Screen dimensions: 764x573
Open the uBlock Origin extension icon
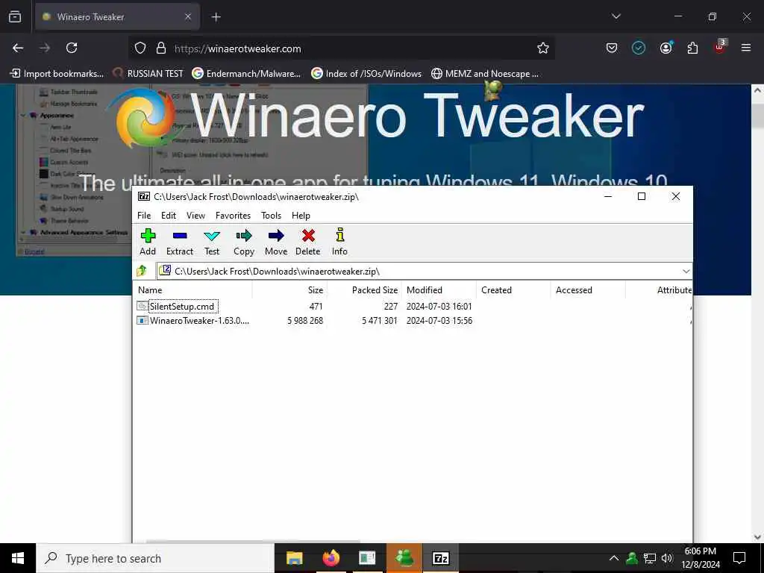click(720, 47)
